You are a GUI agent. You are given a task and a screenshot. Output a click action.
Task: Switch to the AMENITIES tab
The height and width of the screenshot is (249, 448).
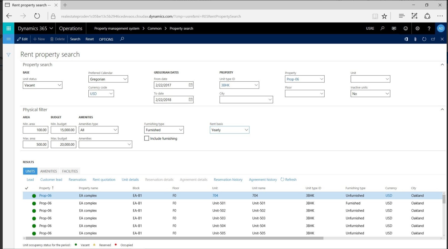coord(49,171)
